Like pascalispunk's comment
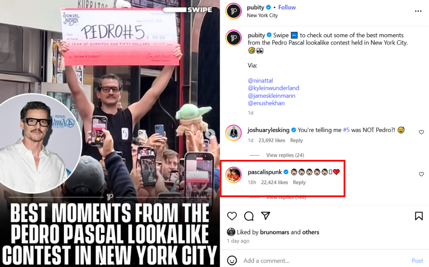The height and width of the screenshot is (267, 429). [421, 174]
